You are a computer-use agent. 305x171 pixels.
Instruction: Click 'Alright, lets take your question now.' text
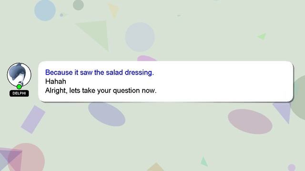(101, 91)
